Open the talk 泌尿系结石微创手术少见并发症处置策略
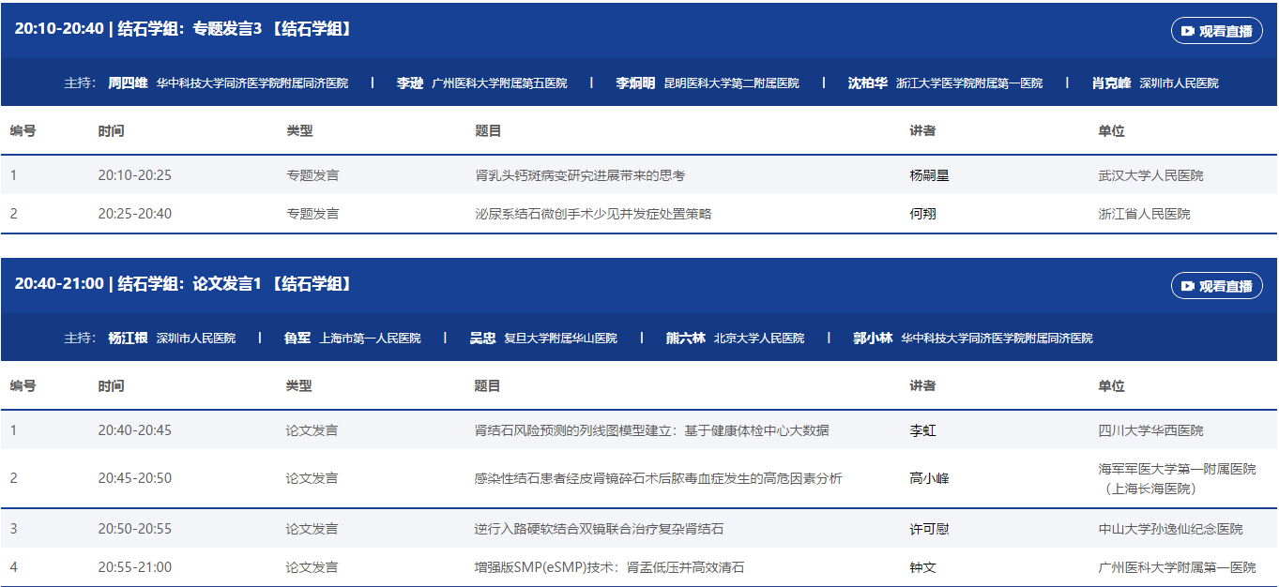This screenshot has width=1279, height=587. coord(593,214)
